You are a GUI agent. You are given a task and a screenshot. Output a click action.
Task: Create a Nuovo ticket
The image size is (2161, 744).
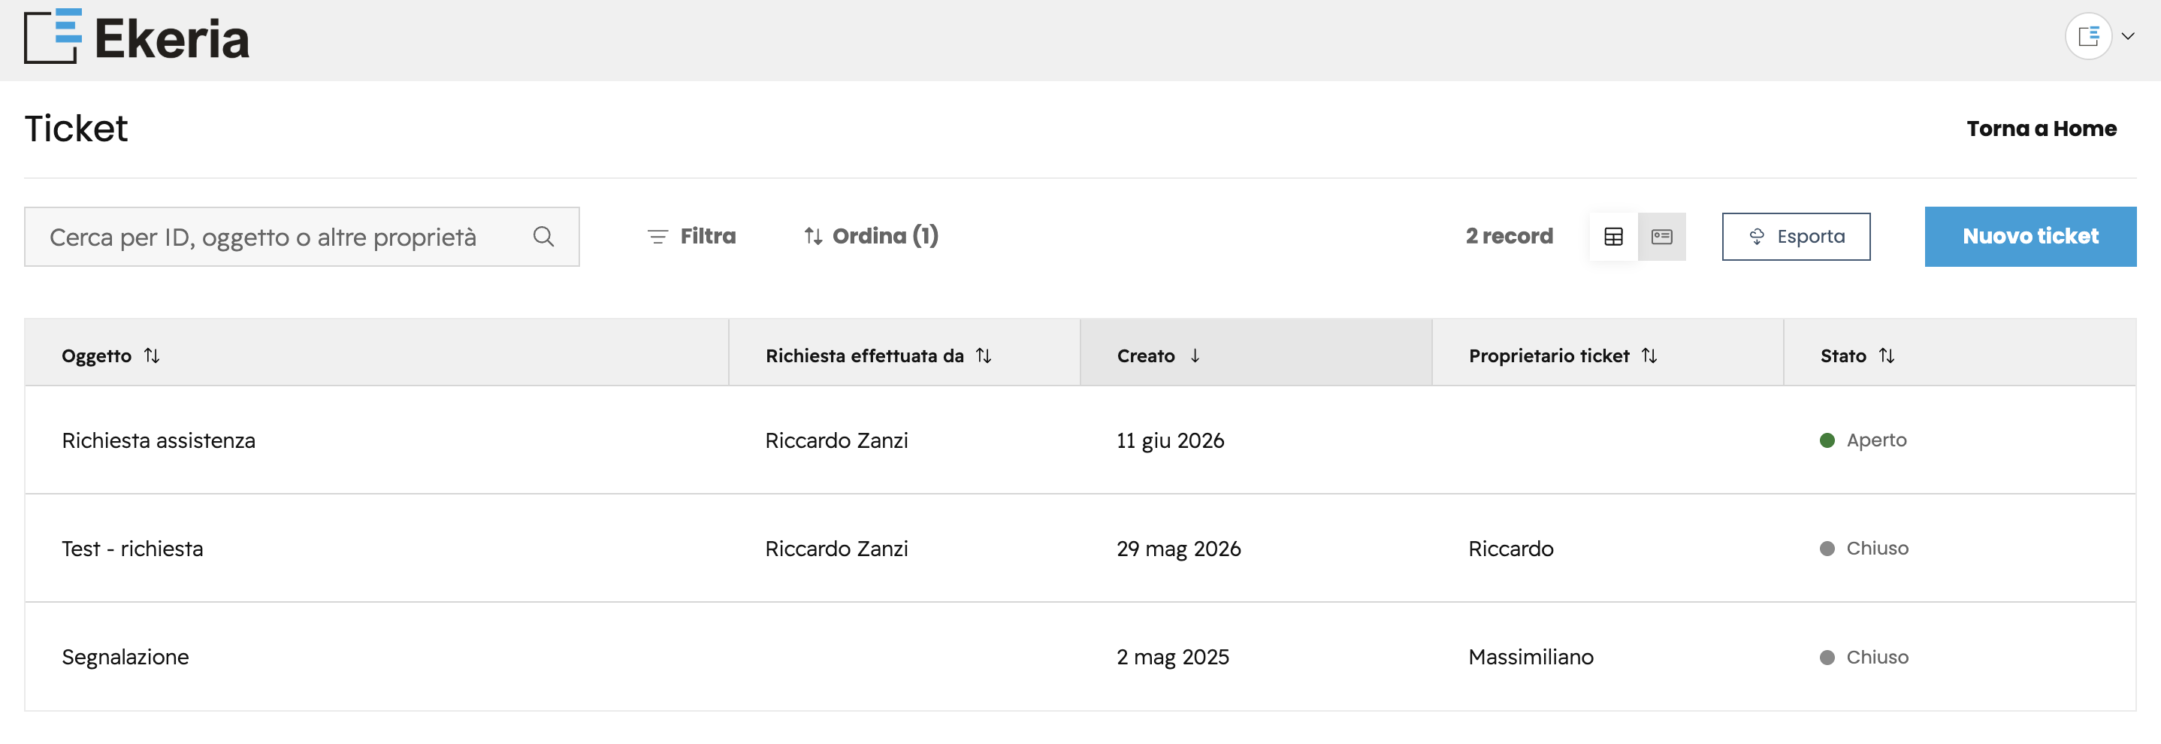(2030, 237)
